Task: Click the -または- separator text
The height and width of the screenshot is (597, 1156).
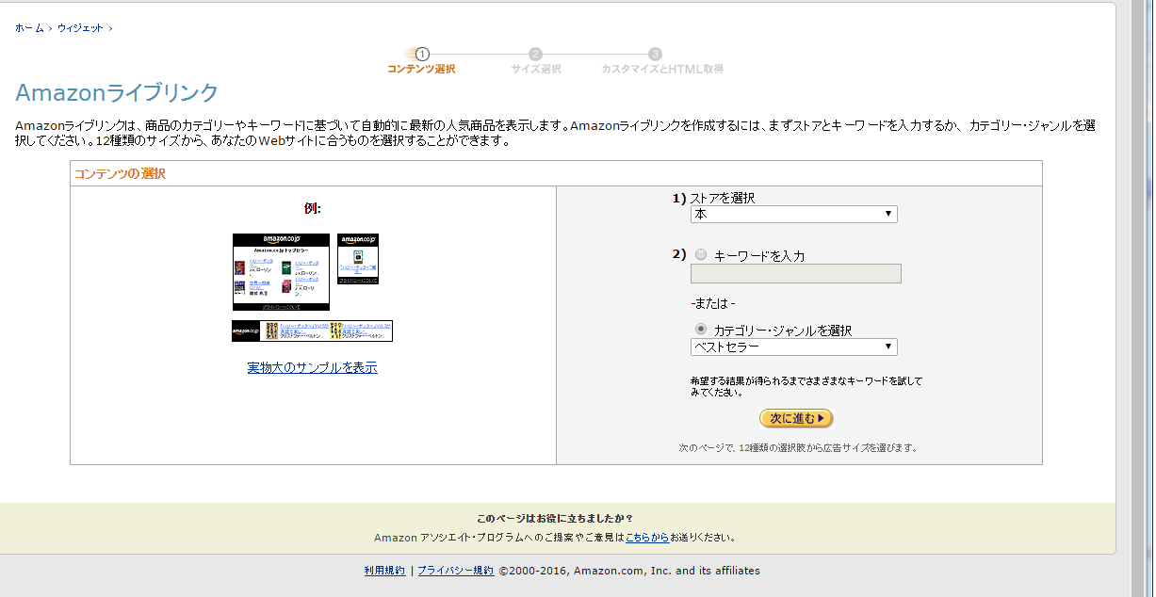Action: click(713, 303)
